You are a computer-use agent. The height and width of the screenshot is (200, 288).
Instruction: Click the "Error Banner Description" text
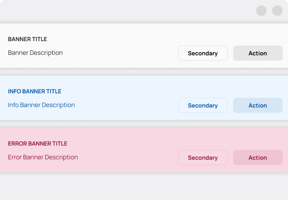(x=43, y=157)
